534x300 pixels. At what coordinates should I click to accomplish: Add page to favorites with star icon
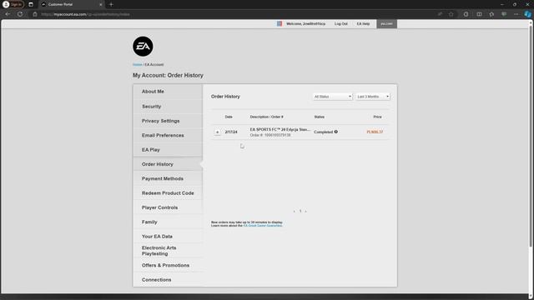pyautogui.click(x=451, y=14)
